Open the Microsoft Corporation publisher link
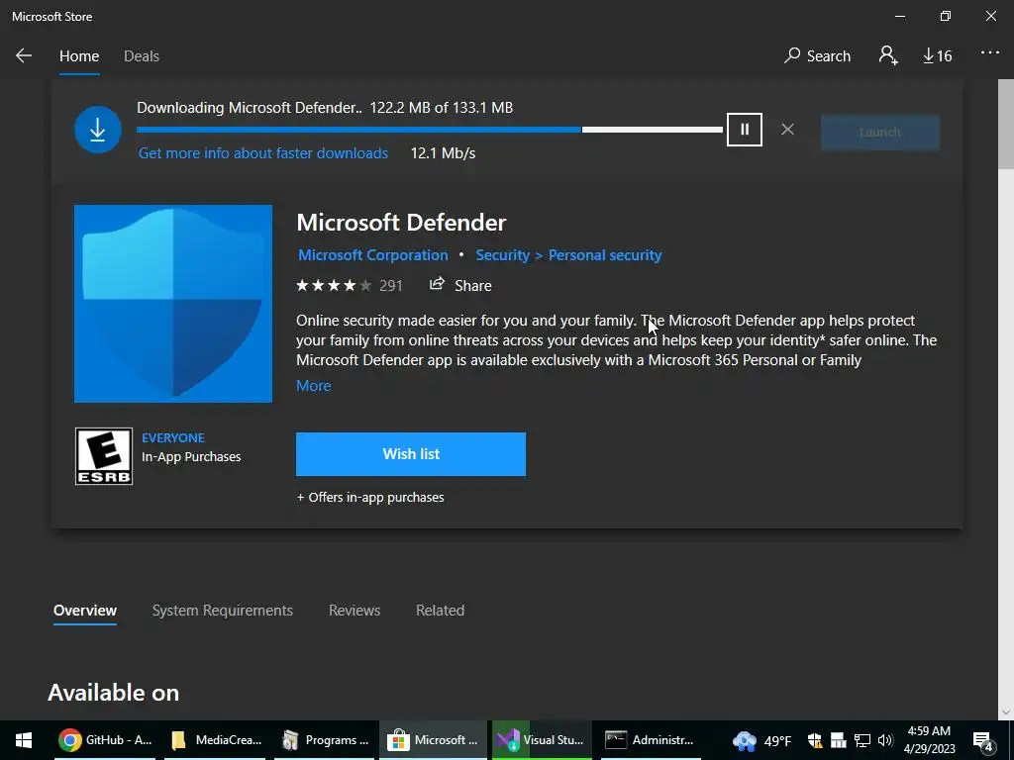 pyautogui.click(x=373, y=255)
